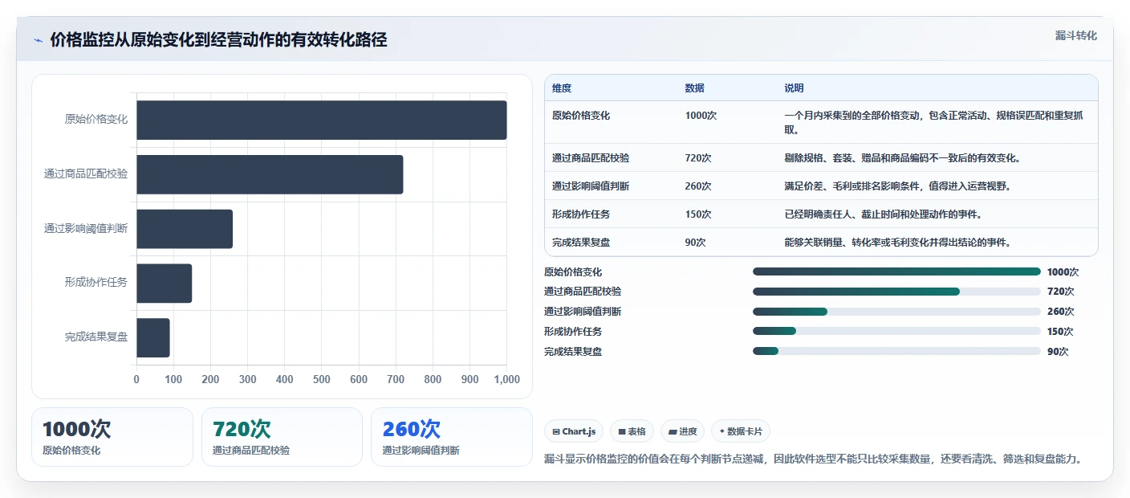This screenshot has height=498, width=1130.
Task: Click x-axis tick label 500
Action: pos(321,380)
